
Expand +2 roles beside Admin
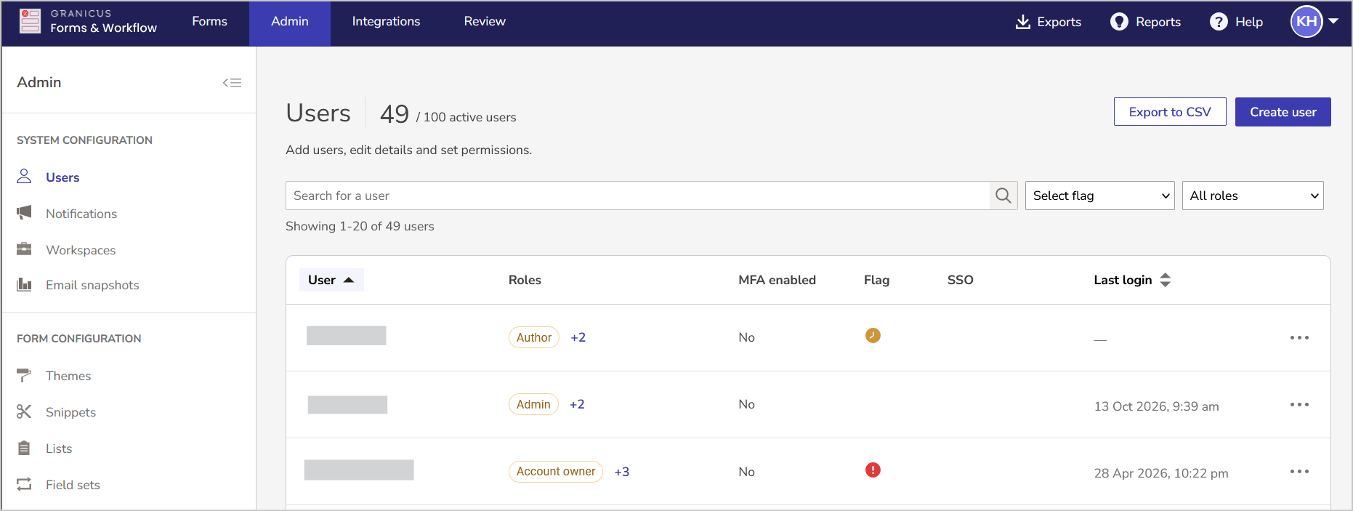(x=577, y=404)
